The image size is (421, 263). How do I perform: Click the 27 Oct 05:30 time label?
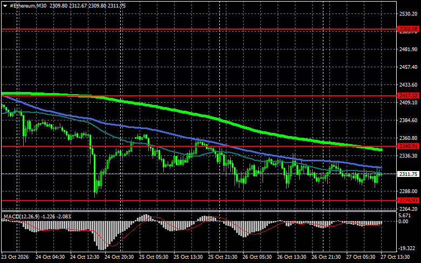pos(361,257)
